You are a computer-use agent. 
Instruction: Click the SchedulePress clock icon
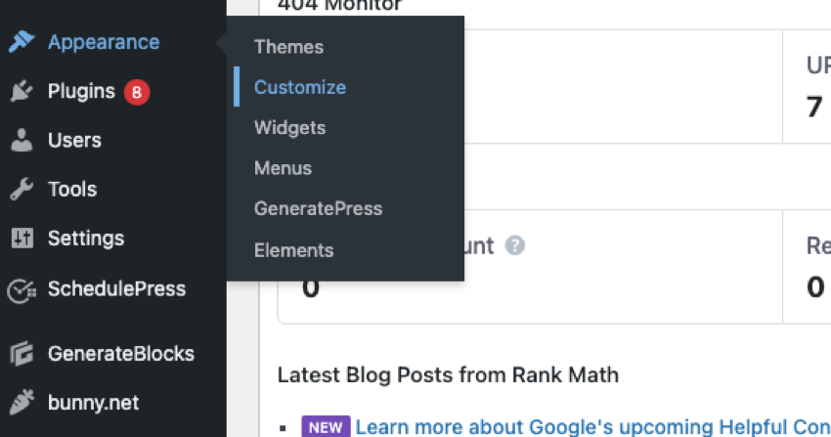tap(22, 290)
